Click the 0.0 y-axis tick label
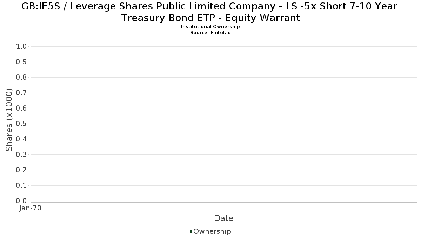The image size is (421, 237). point(22,201)
